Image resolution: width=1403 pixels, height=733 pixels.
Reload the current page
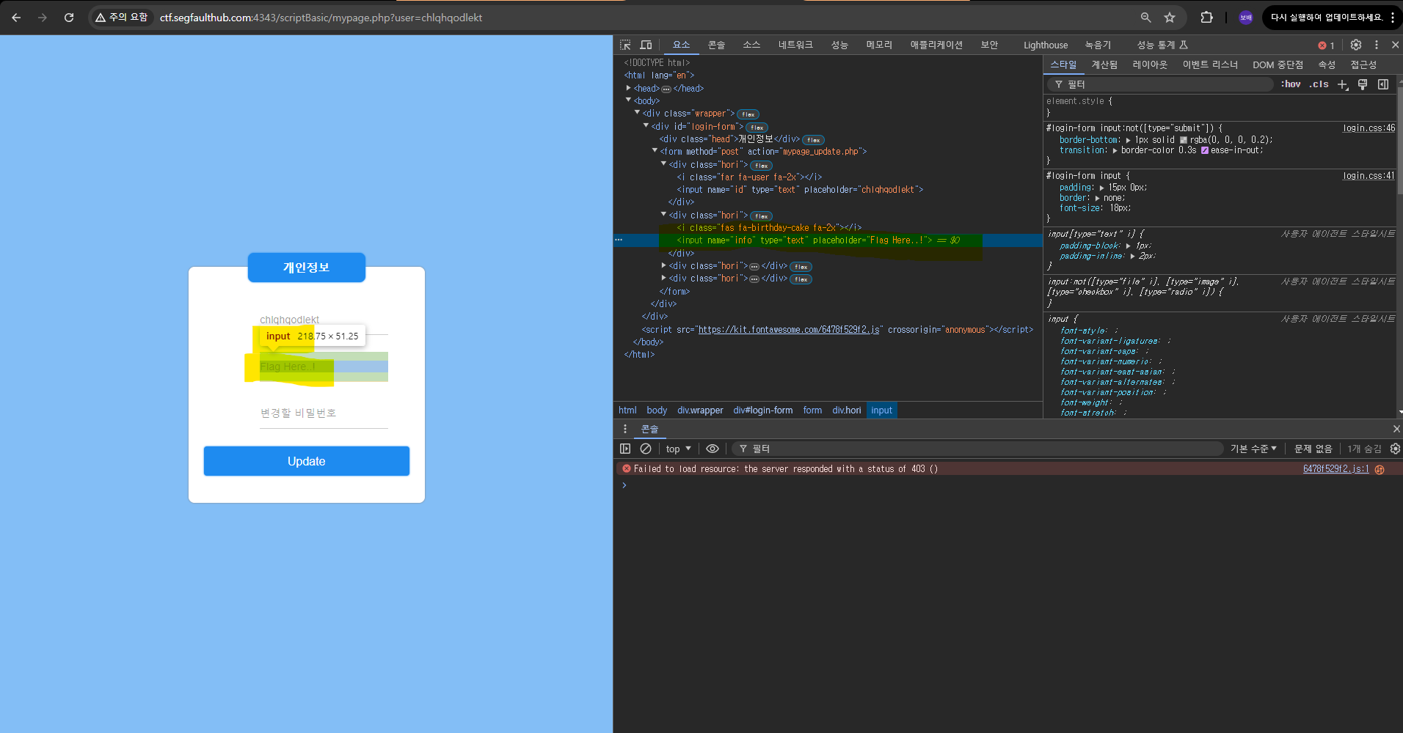[x=69, y=18]
